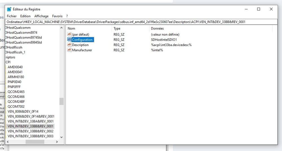Select the ARMH0180 tree key
The height and width of the screenshot is (151, 282).
coord(16,77)
